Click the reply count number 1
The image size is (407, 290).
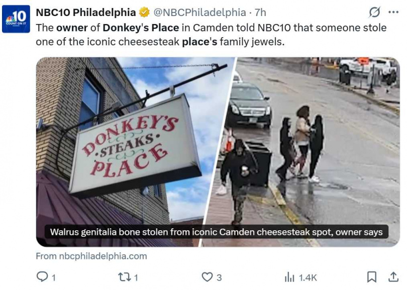click(53, 277)
